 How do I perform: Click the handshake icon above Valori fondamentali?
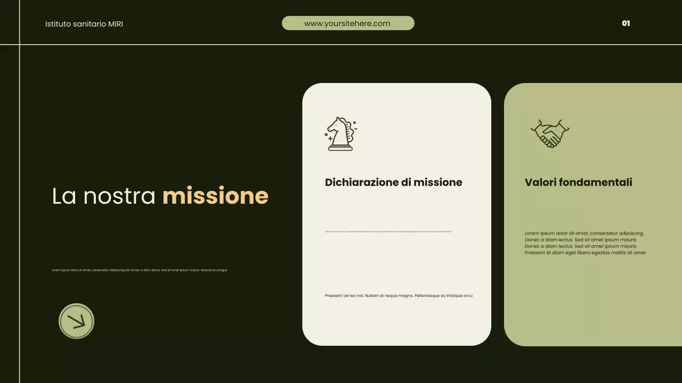tap(549, 132)
